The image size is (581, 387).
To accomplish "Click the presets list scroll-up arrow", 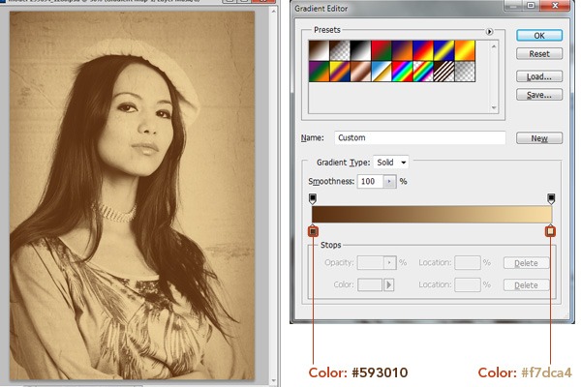I will pyautogui.click(x=494, y=45).
